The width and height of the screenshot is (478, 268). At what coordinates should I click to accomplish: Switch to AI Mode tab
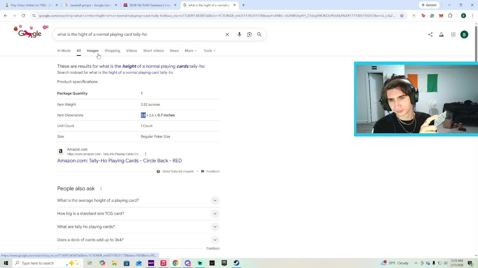[64, 51]
